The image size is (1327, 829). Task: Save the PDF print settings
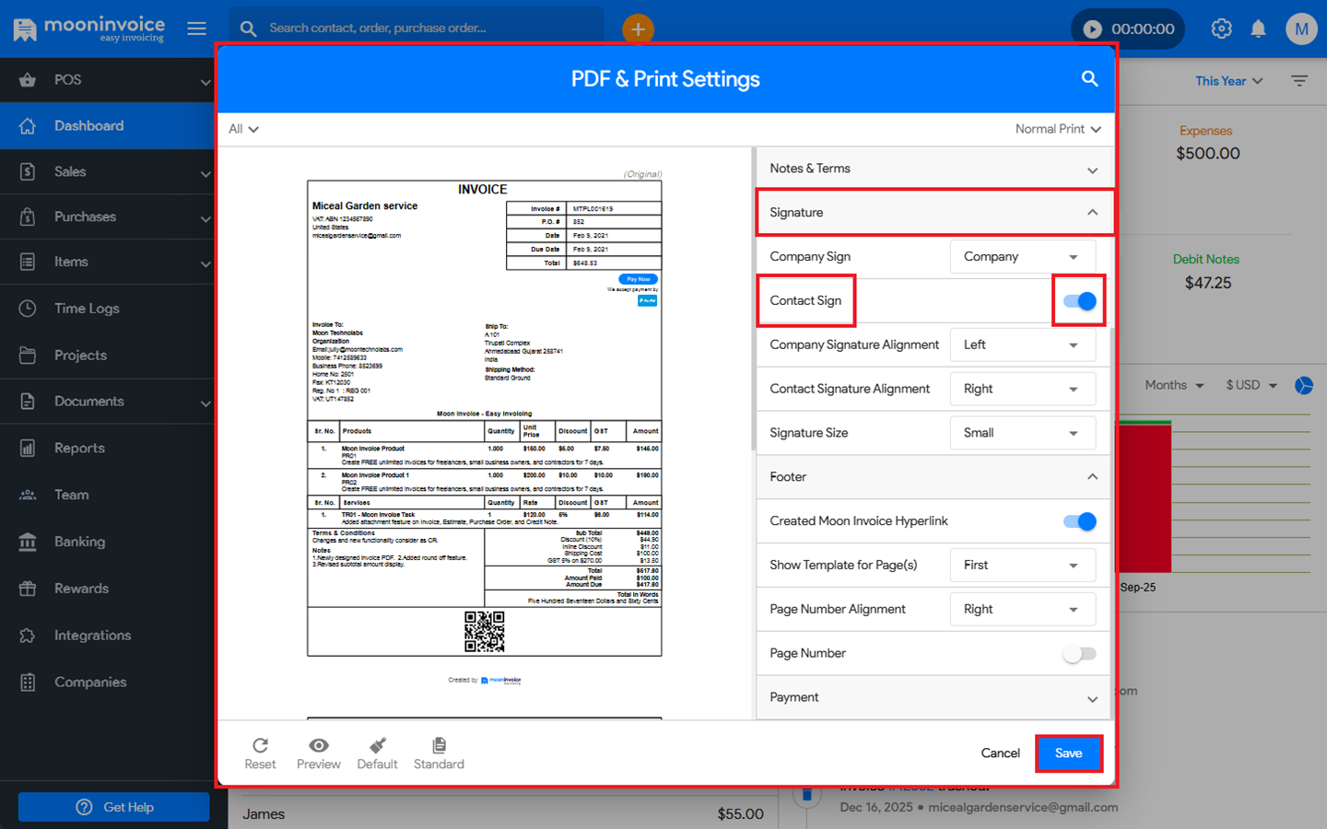point(1068,753)
